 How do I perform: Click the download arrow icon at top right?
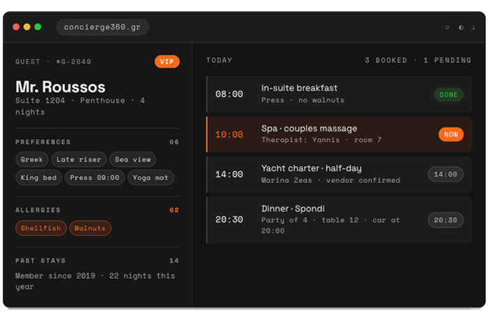pos(474,27)
